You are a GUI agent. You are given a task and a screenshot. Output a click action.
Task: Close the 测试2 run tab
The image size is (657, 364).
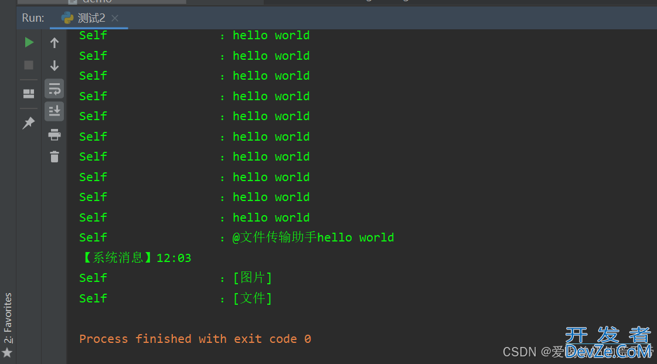click(x=115, y=18)
